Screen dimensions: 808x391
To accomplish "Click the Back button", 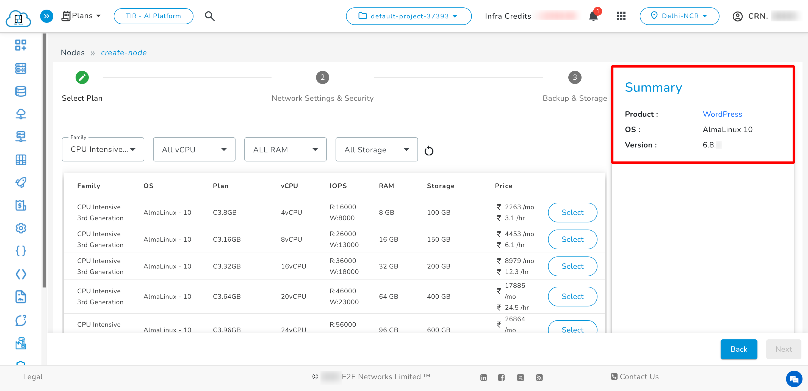I will click(738, 349).
